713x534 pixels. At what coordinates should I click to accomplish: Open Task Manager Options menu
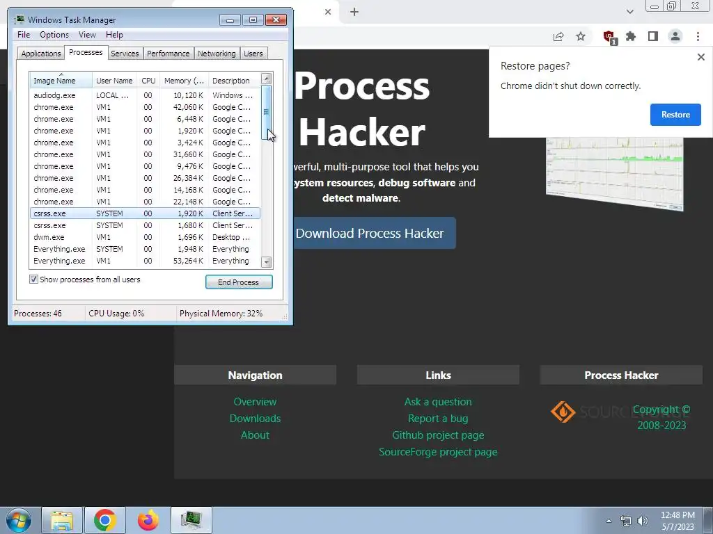coord(54,35)
